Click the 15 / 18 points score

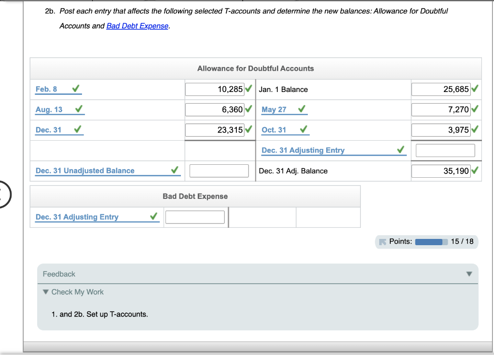462,241
